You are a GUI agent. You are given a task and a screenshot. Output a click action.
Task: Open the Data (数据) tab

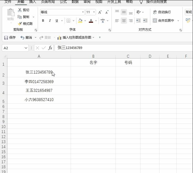tap(75, 2)
